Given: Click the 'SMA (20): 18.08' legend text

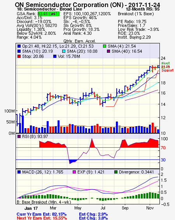Looking at the screenshot, I should tap(82, 51).
